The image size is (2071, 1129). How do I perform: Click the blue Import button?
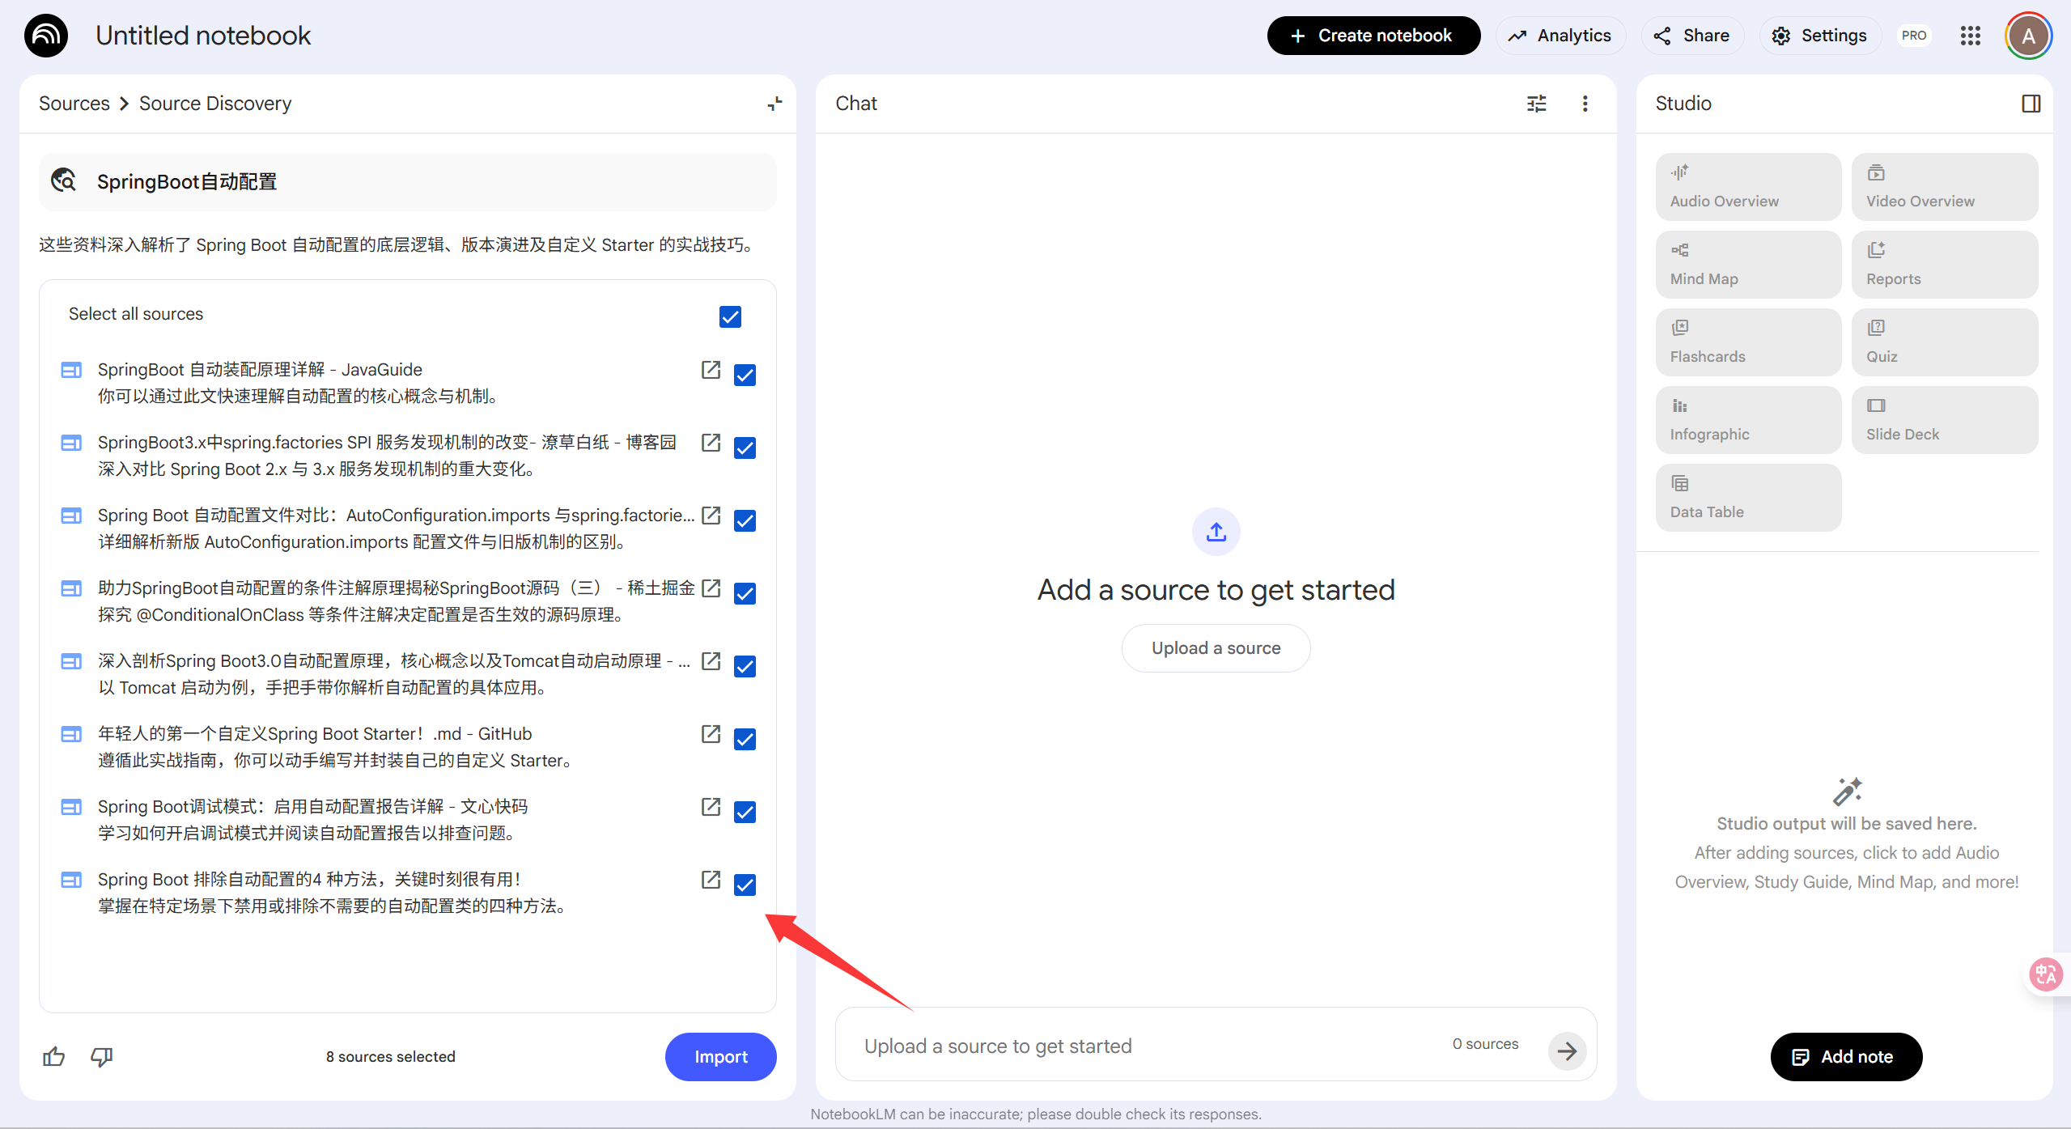click(x=720, y=1056)
